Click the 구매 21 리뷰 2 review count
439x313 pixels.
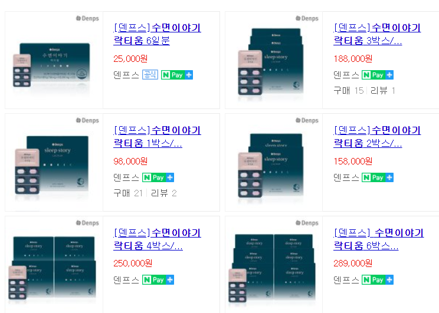(145, 193)
